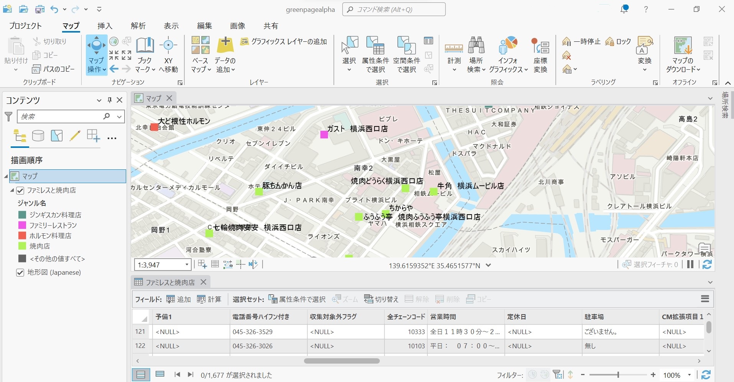Screen dimensions: 734x382
Task: Collapse the マップ tree node
Action: point(6,176)
